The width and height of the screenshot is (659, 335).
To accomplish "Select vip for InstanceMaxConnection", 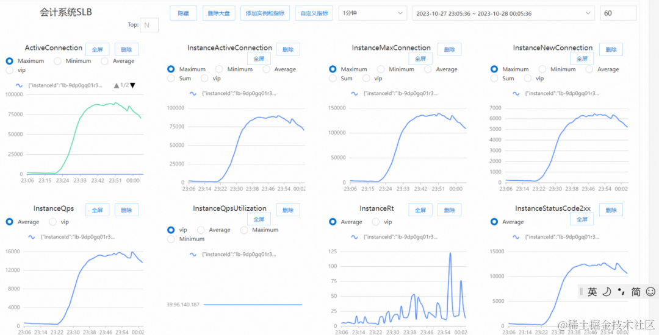I will [367, 78].
